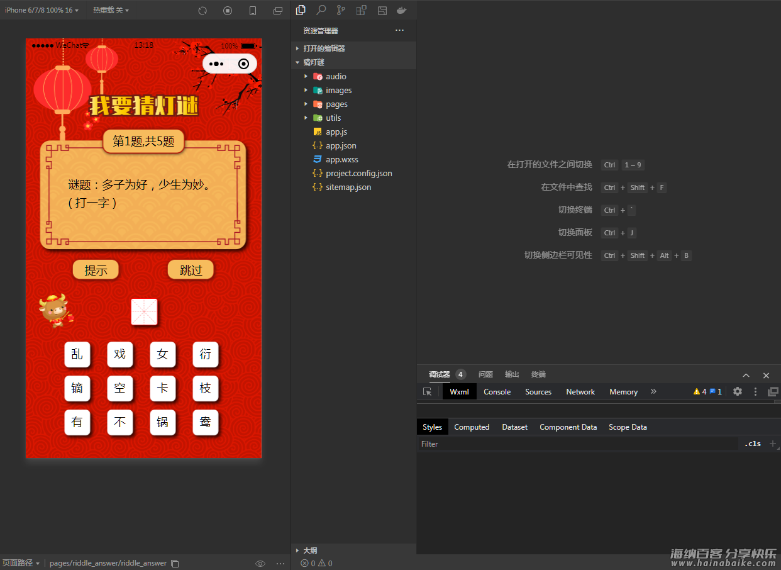Click the element inspector picker icon
781x570 pixels.
point(428,391)
